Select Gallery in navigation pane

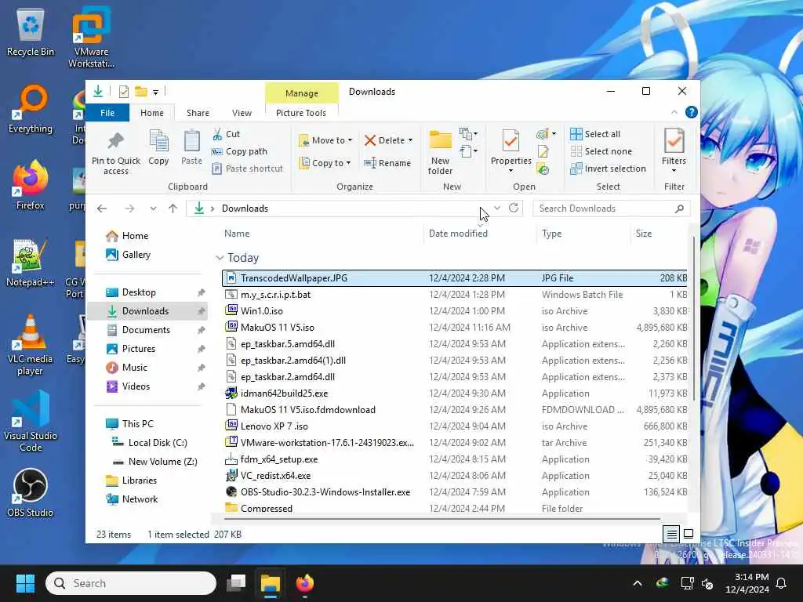(x=129, y=255)
